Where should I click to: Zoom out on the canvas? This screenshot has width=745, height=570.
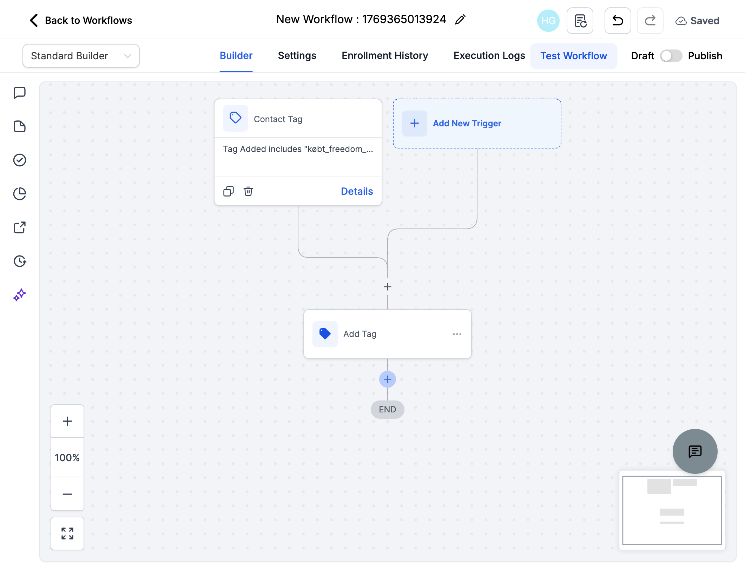coord(67,494)
